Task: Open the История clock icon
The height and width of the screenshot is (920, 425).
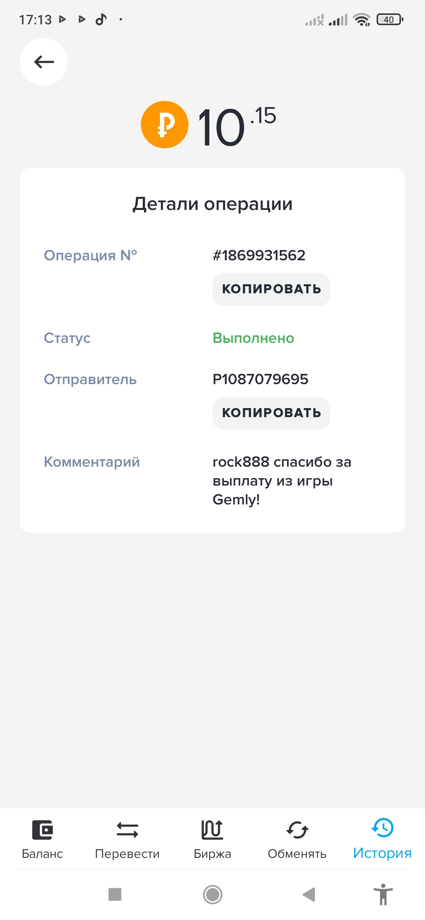Action: (382, 828)
